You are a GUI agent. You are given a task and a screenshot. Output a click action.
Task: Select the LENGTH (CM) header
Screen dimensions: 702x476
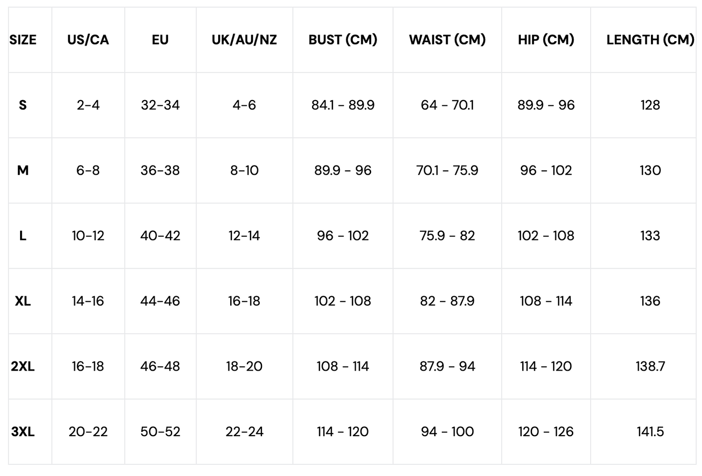650,40
